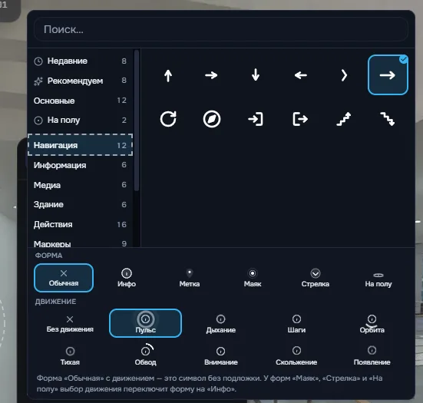The width and height of the screenshot is (423, 403).
Task: Pick the compass icon
Action: [212, 119]
